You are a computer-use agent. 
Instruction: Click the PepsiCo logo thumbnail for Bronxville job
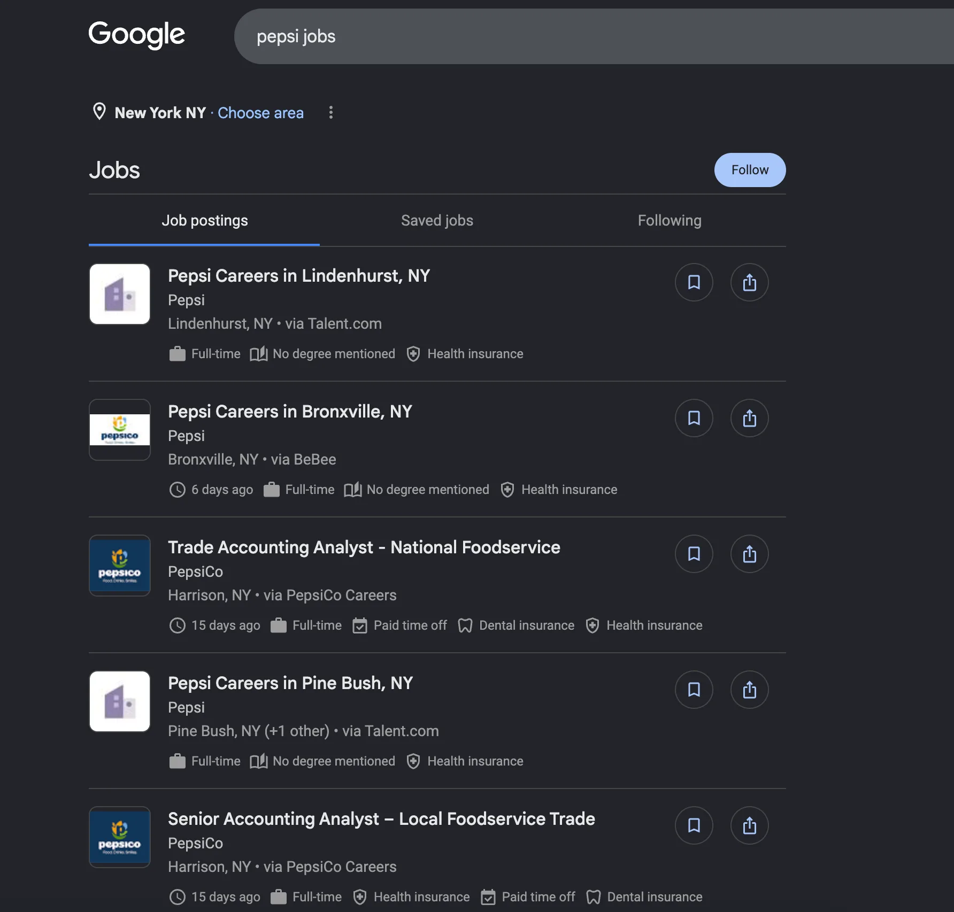pos(120,430)
